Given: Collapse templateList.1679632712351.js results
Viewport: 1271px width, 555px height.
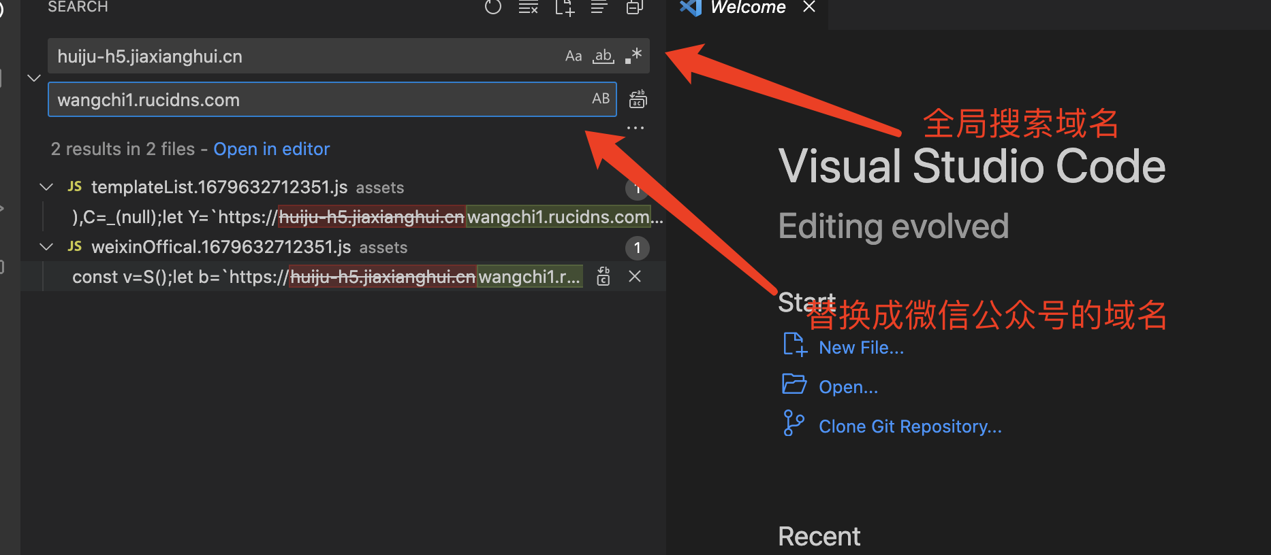Looking at the screenshot, I should [46, 186].
